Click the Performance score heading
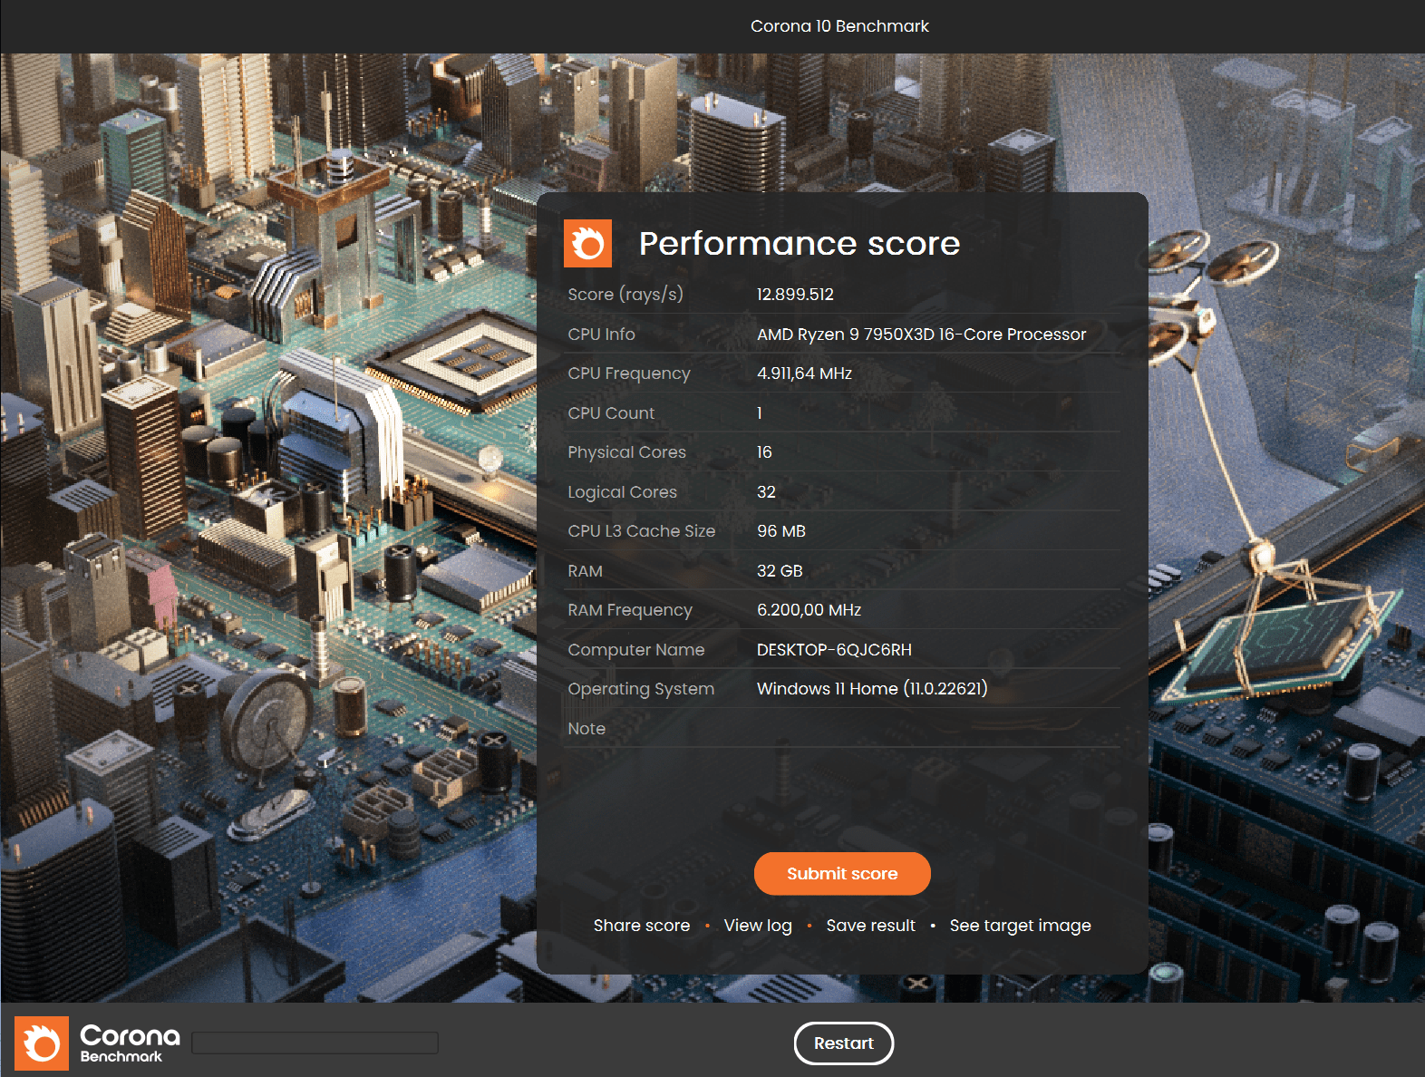The width and height of the screenshot is (1425, 1077). click(799, 243)
